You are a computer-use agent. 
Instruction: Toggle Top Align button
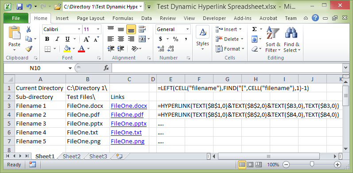point(111,29)
